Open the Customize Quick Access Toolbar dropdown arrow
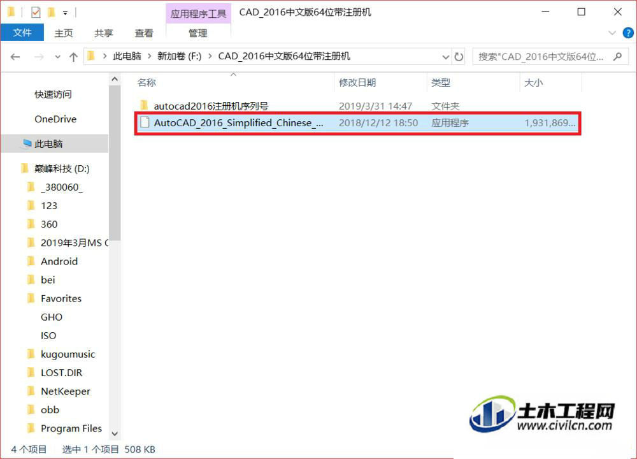This screenshot has width=637, height=459. [x=65, y=13]
